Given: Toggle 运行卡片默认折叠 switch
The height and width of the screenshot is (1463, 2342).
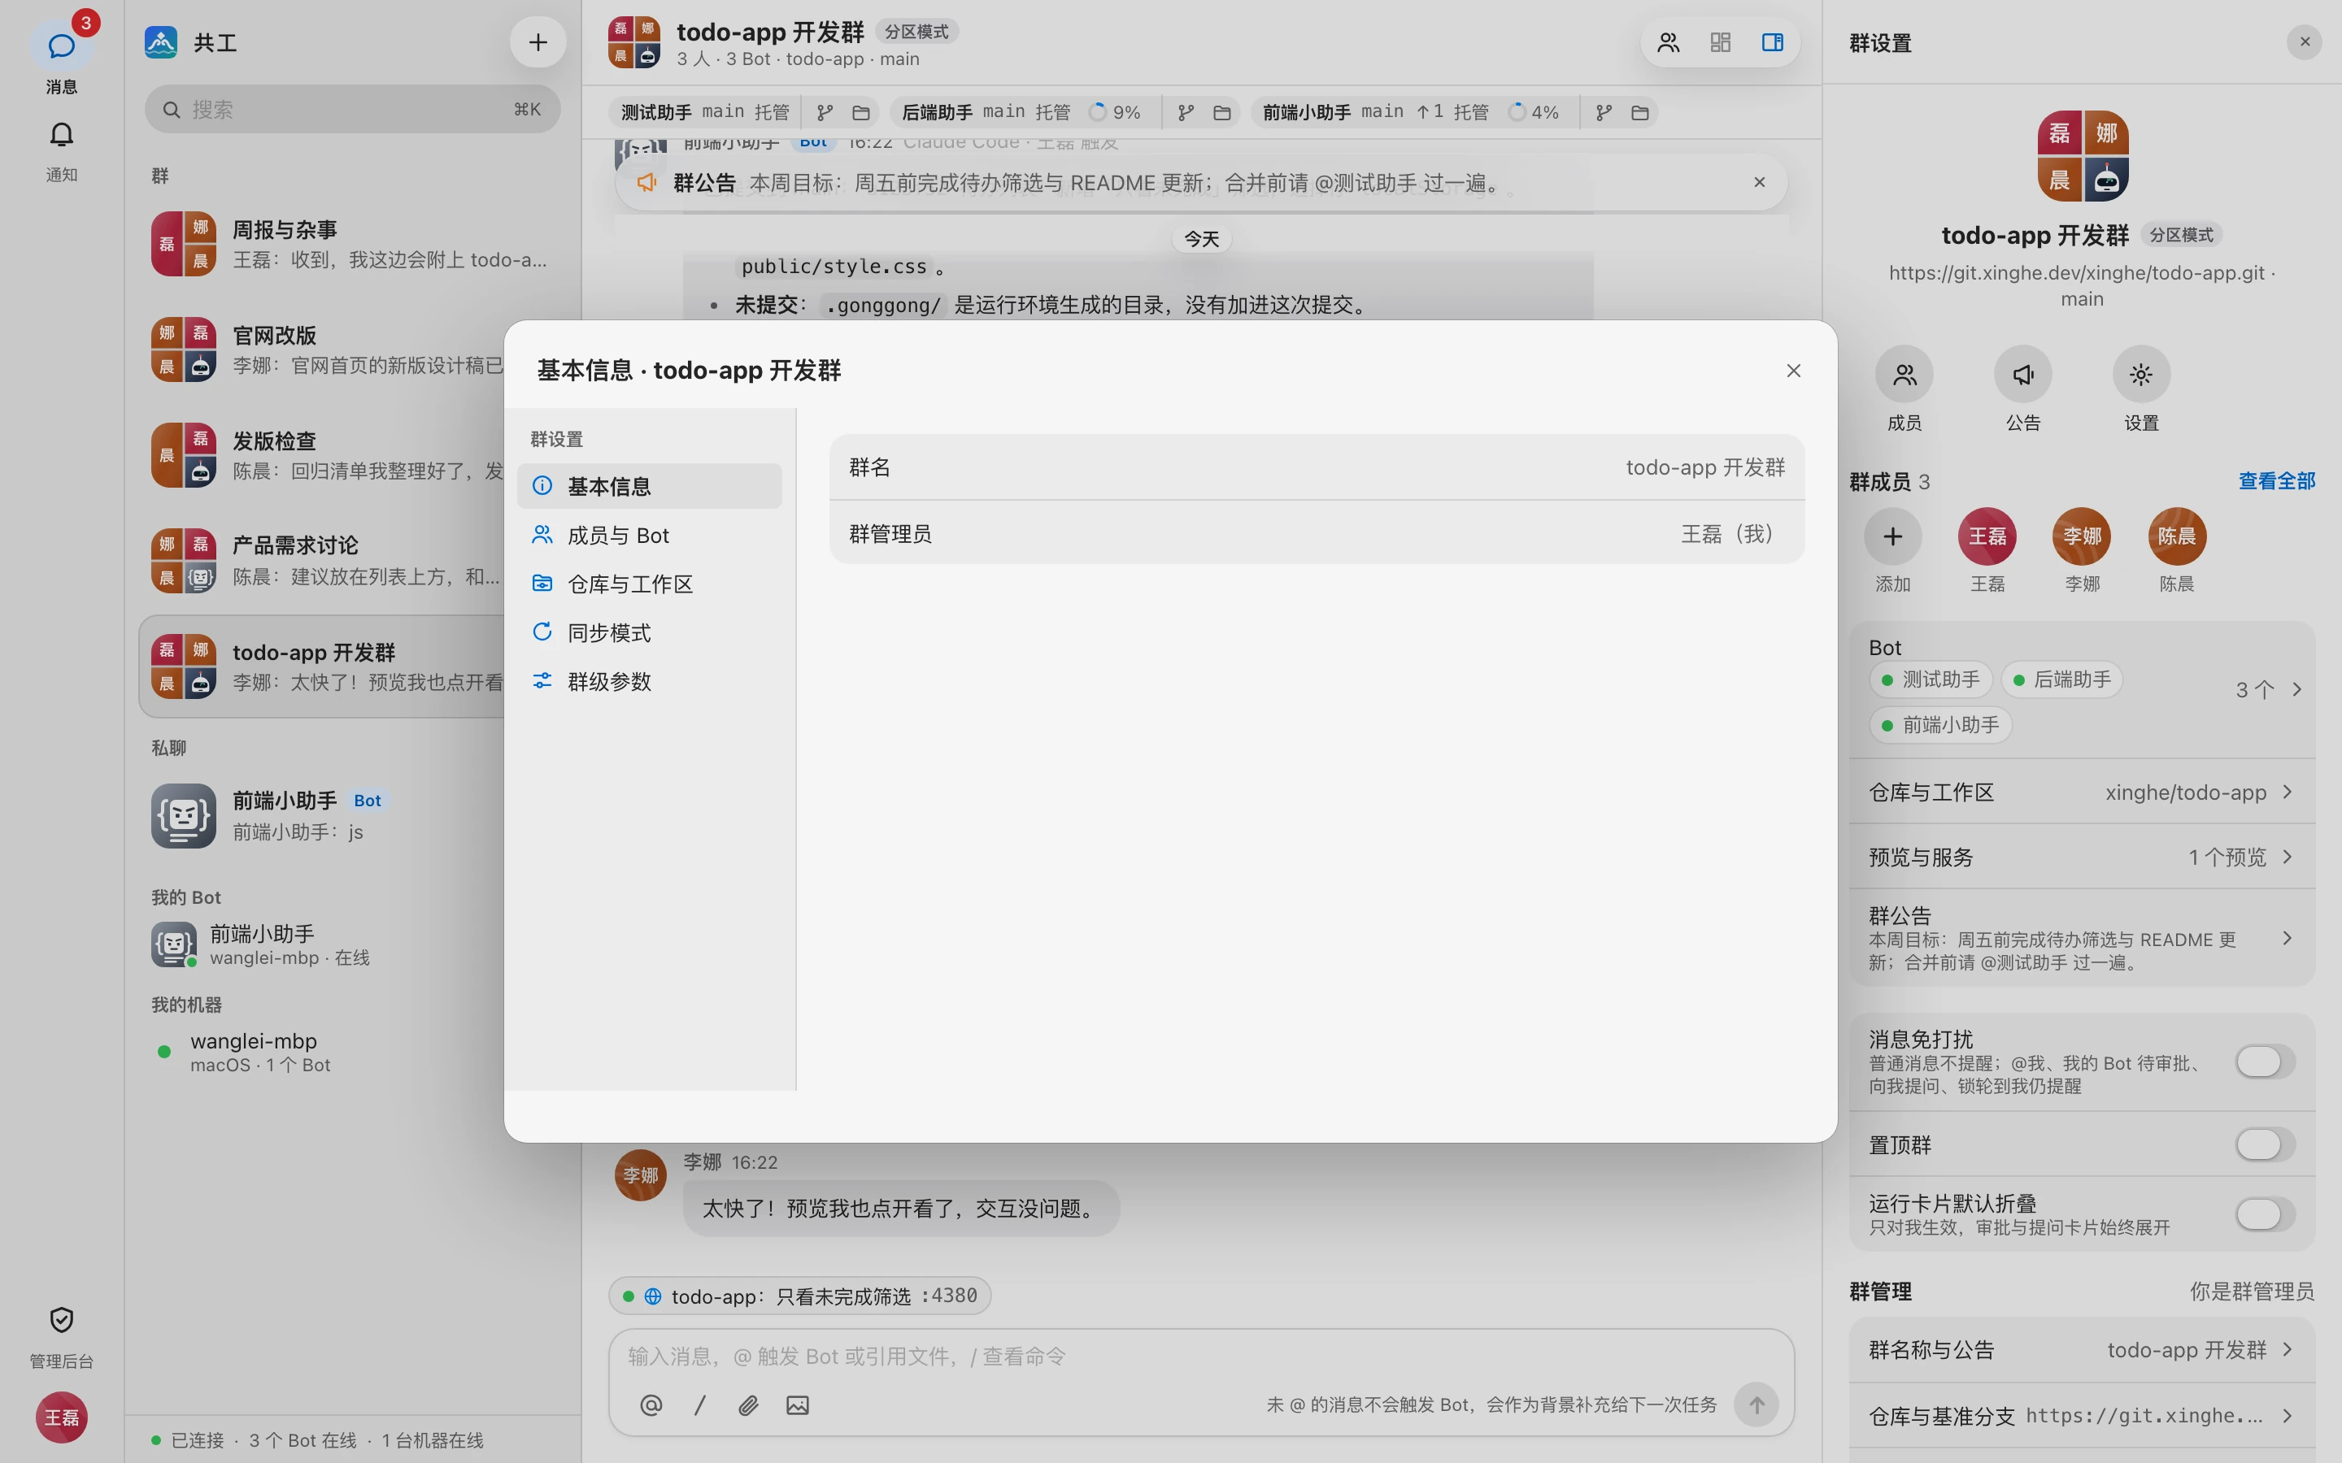Looking at the screenshot, I should pyautogui.click(x=2265, y=1214).
